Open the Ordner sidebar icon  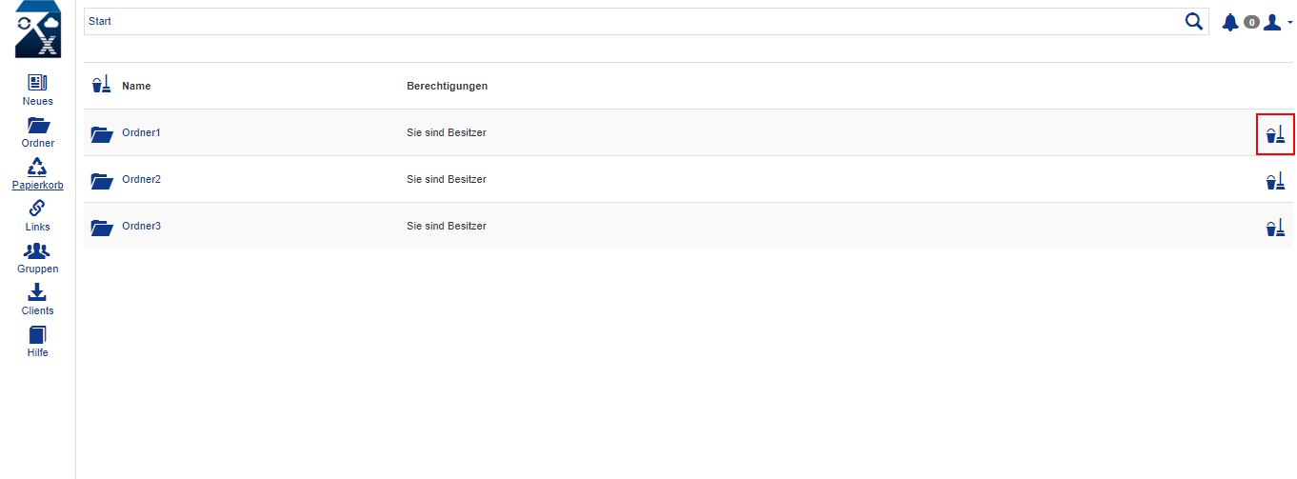(38, 125)
